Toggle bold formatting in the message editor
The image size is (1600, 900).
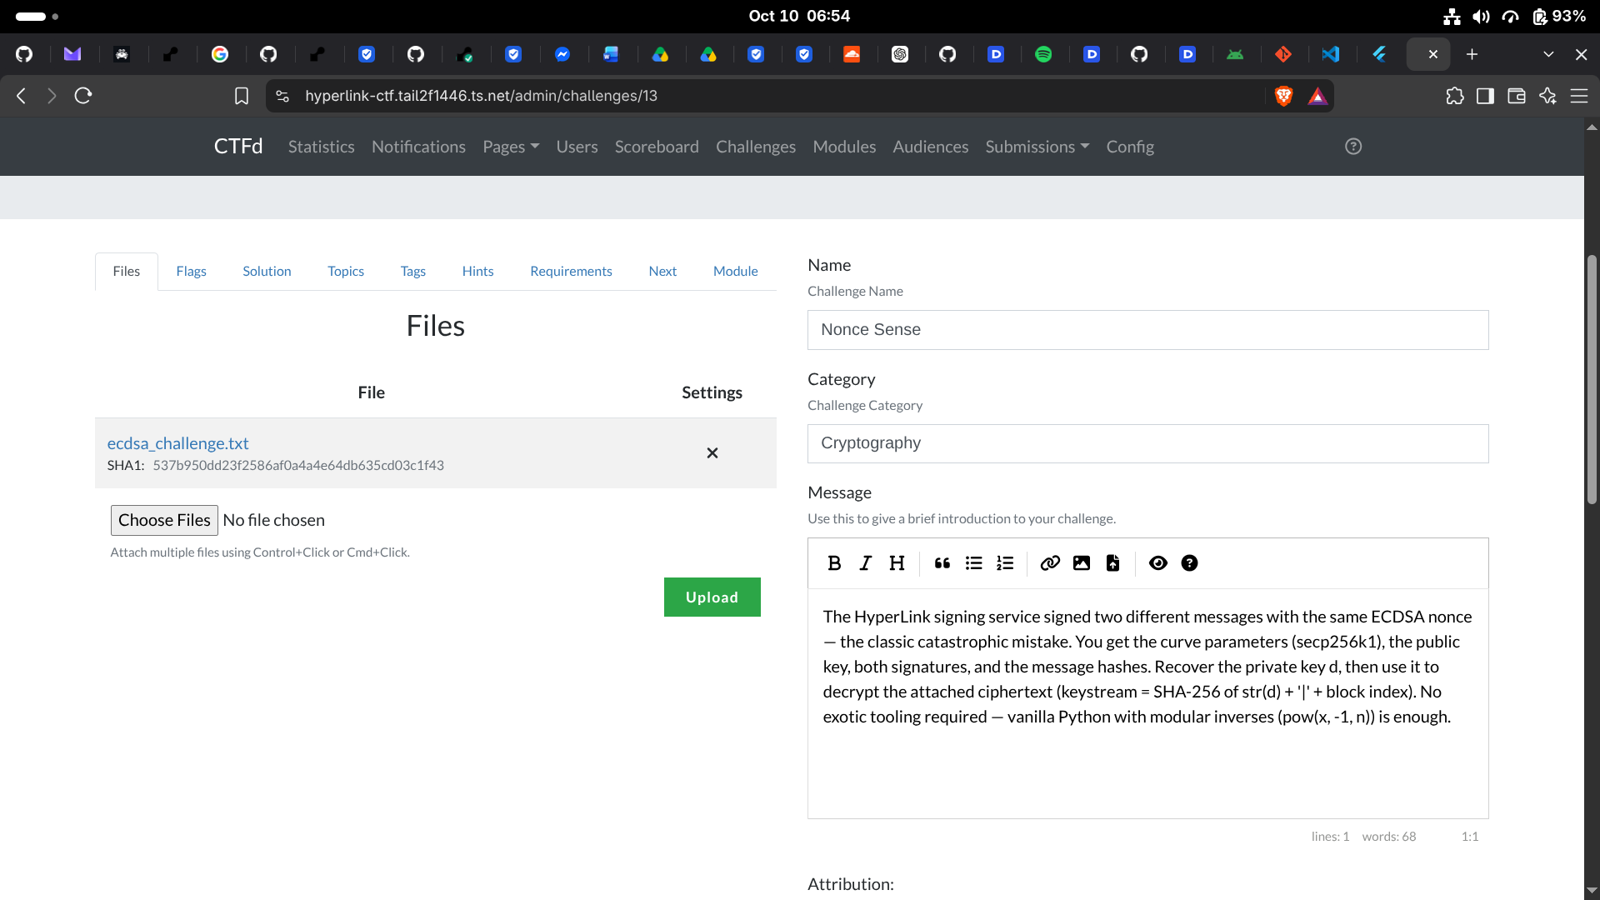(834, 563)
